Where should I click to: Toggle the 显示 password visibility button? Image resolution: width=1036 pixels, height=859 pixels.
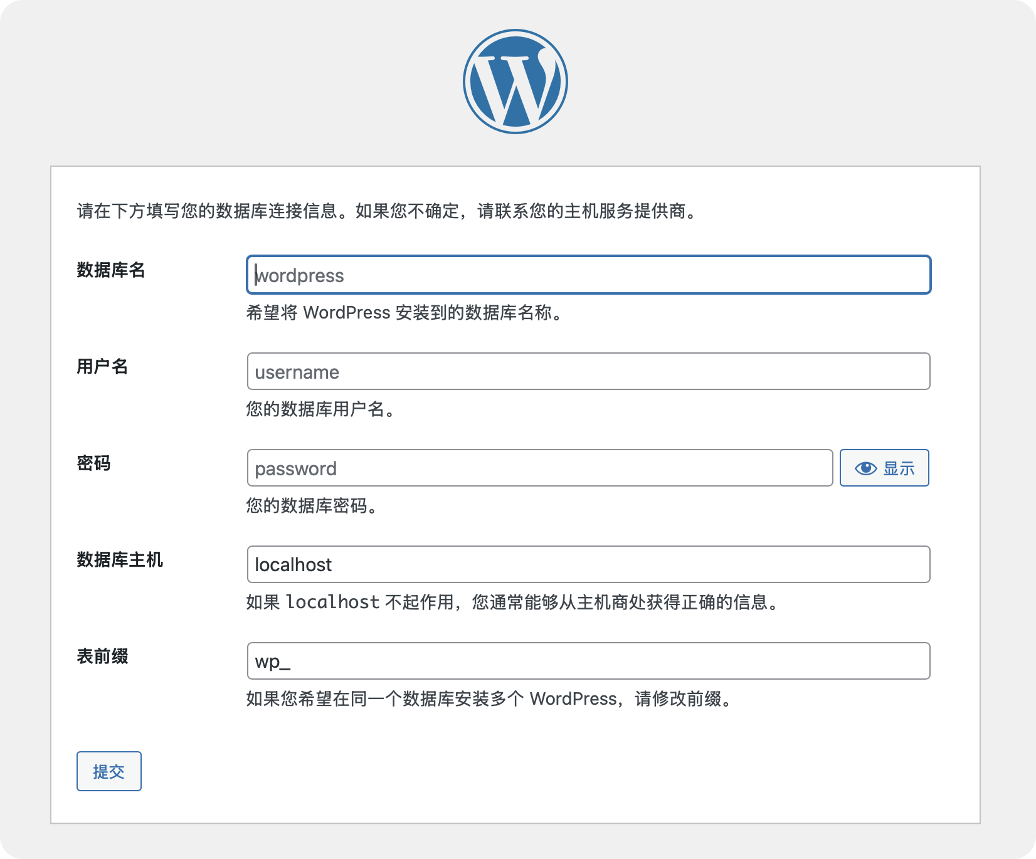(884, 468)
